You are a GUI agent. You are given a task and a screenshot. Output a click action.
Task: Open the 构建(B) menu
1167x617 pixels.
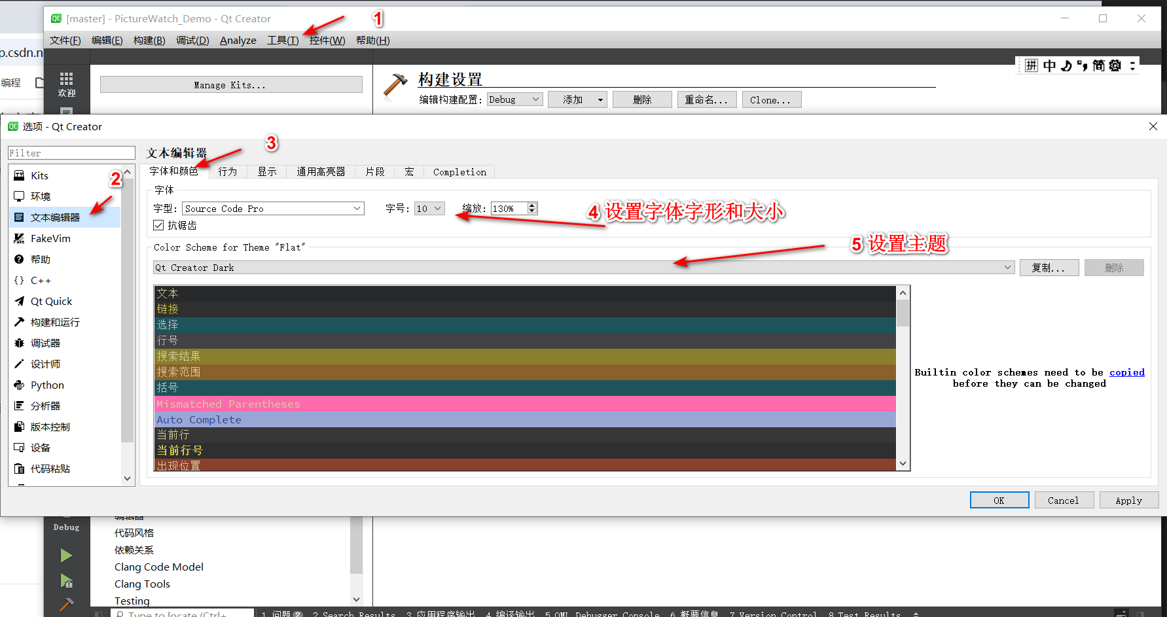click(x=149, y=41)
